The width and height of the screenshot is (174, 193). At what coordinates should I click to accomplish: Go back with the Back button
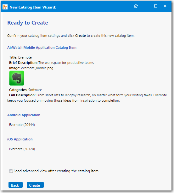click(15, 185)
